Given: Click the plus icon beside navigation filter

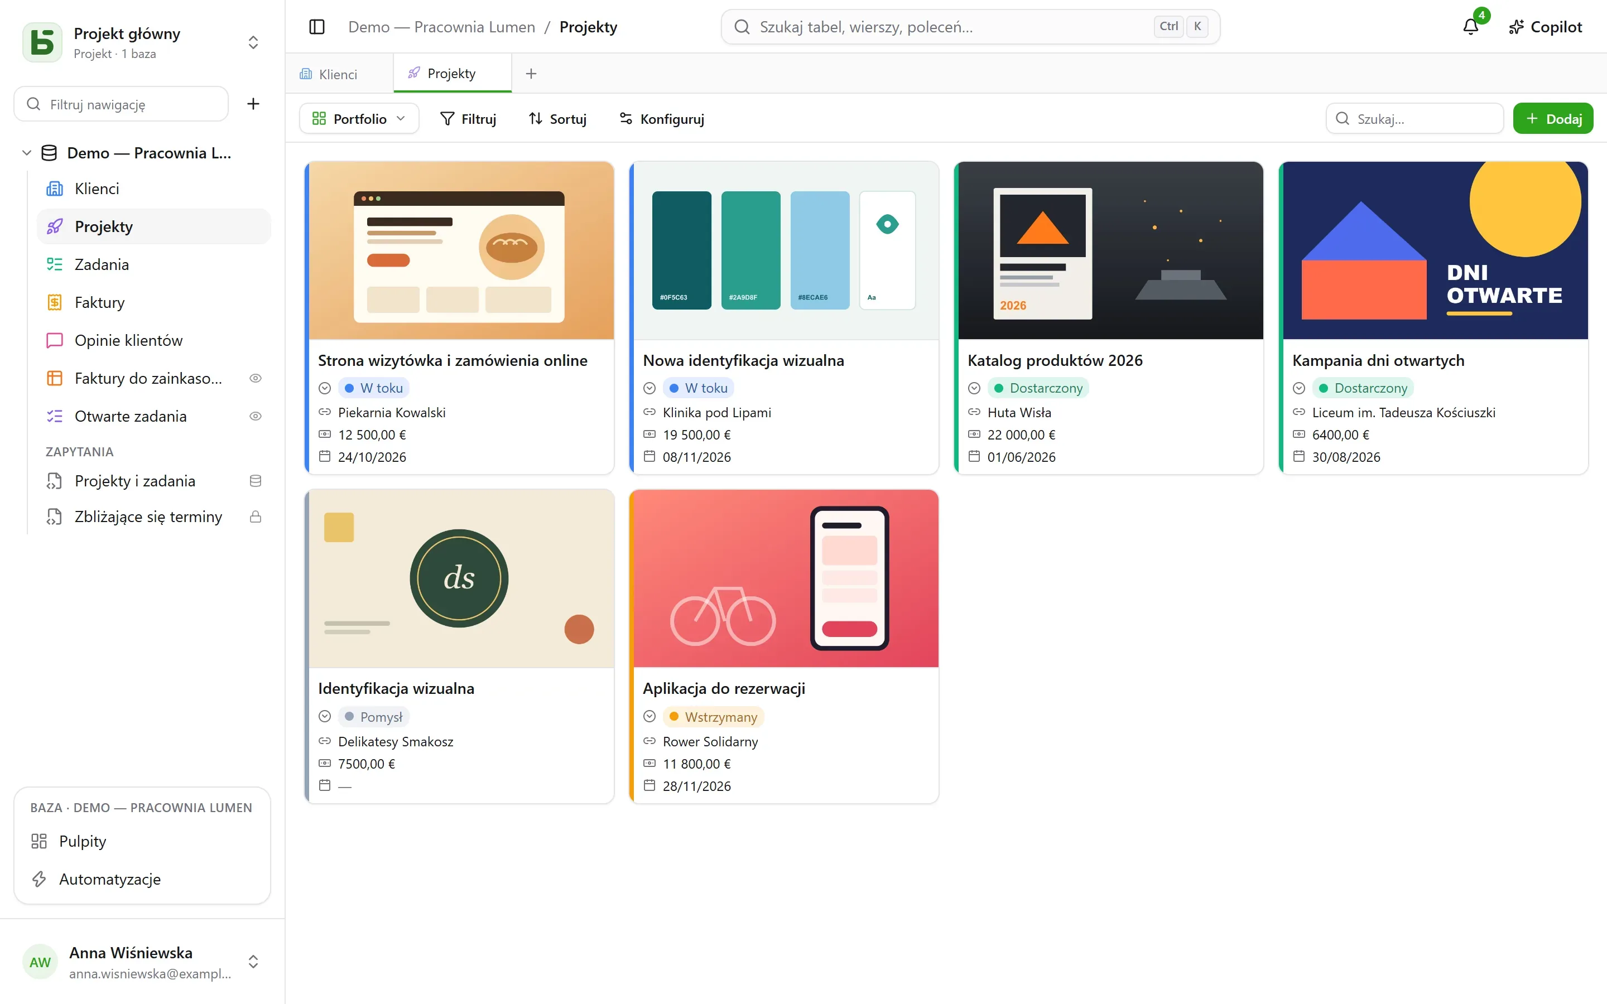Looking at the screenshot, I should [253, 104].
